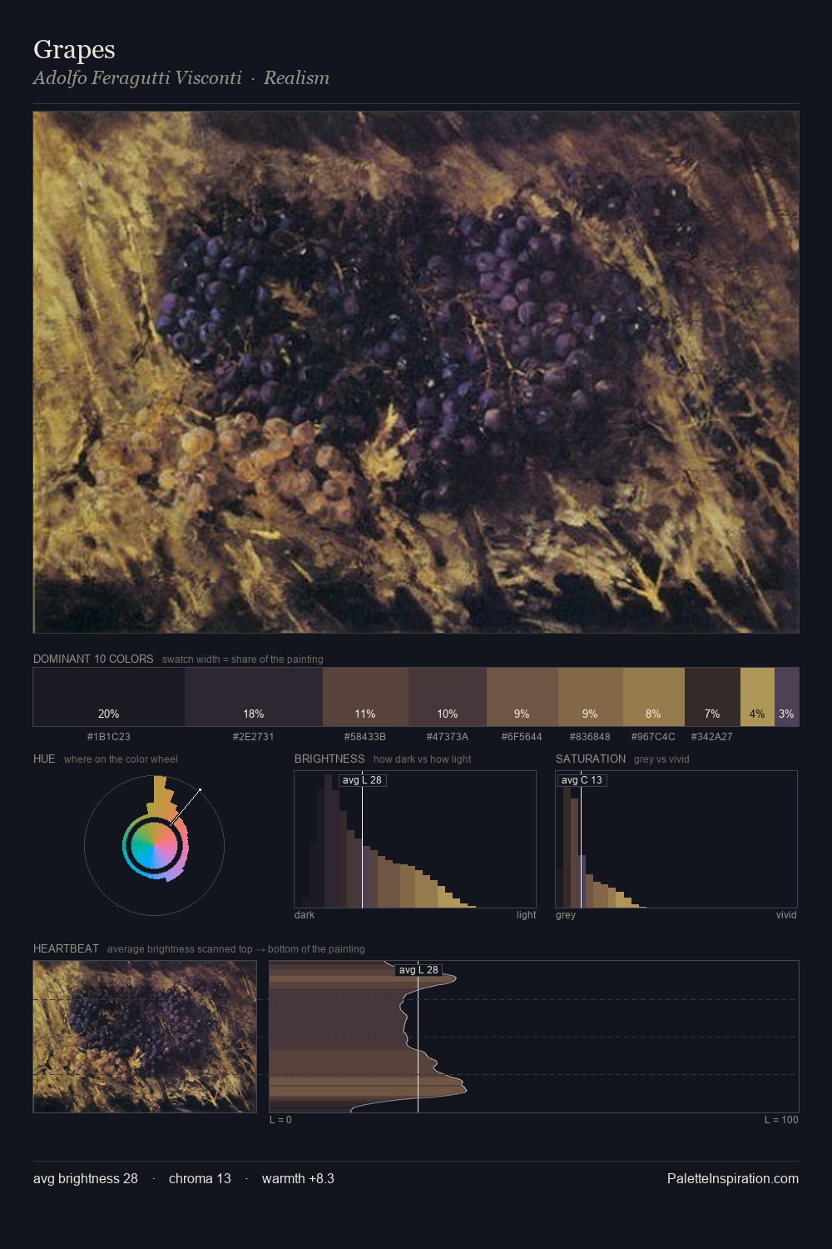The height and width of the screenshot is (1249, 832).
Task: Click the 'Realism' style label
Action: click(296, 78)
